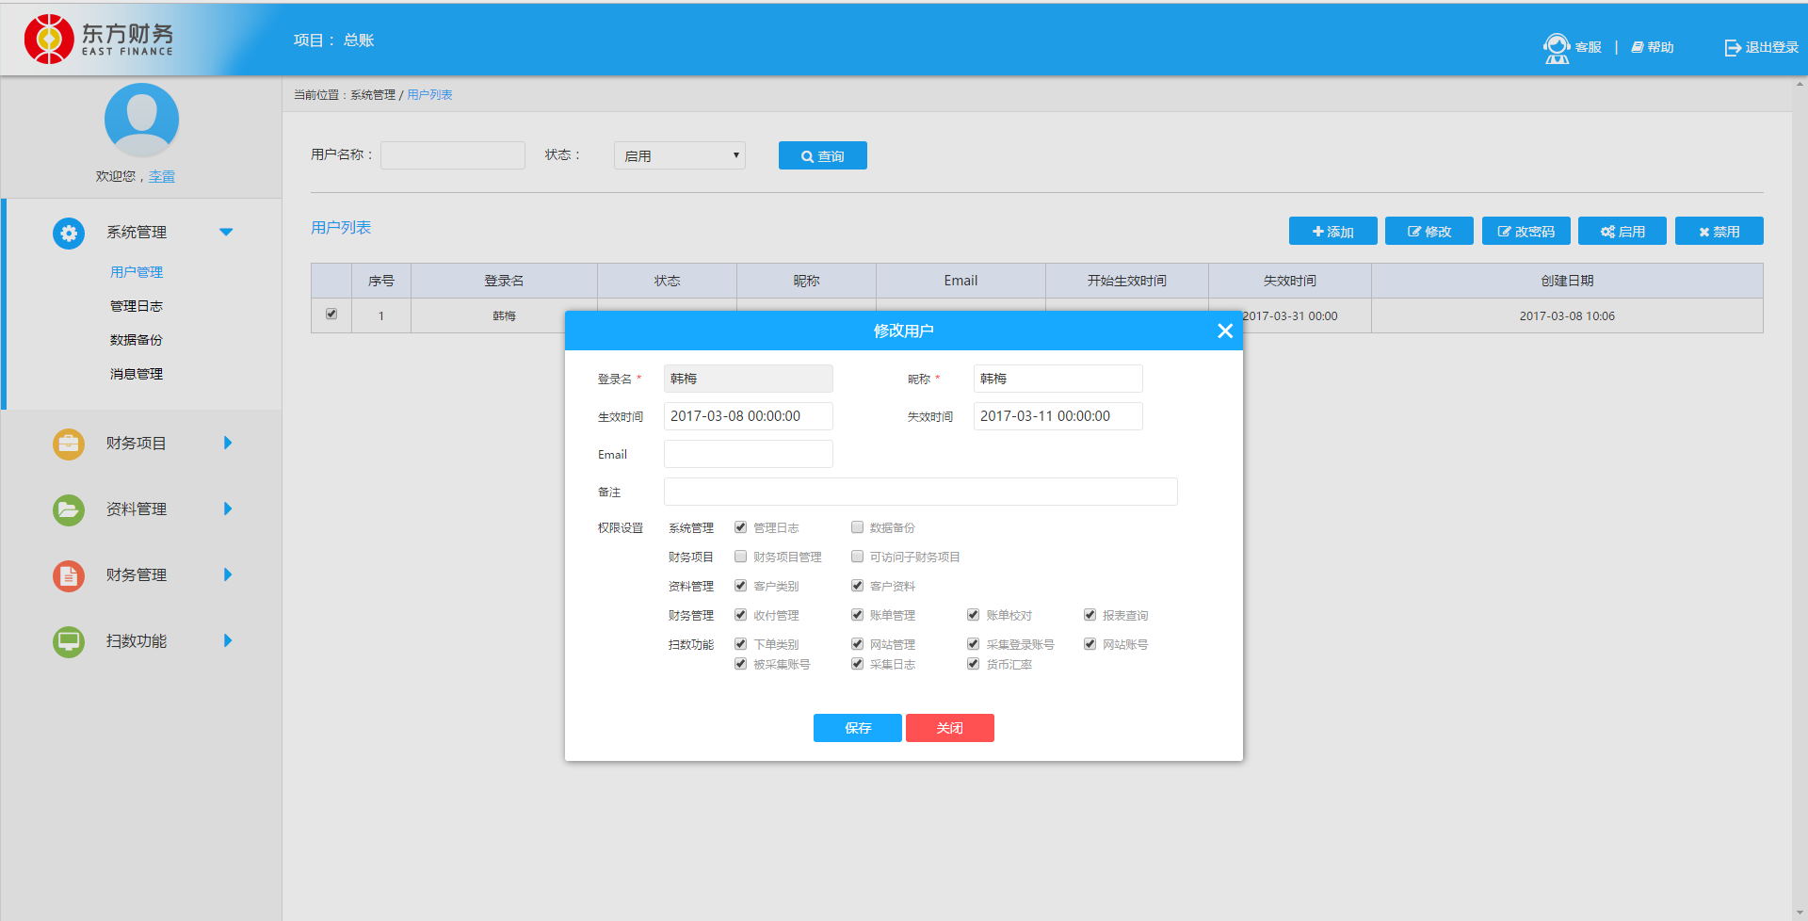The width and height of the screenshot is (1808, 921).
Task: Click the user avatar picture
Action: [141, 120]
